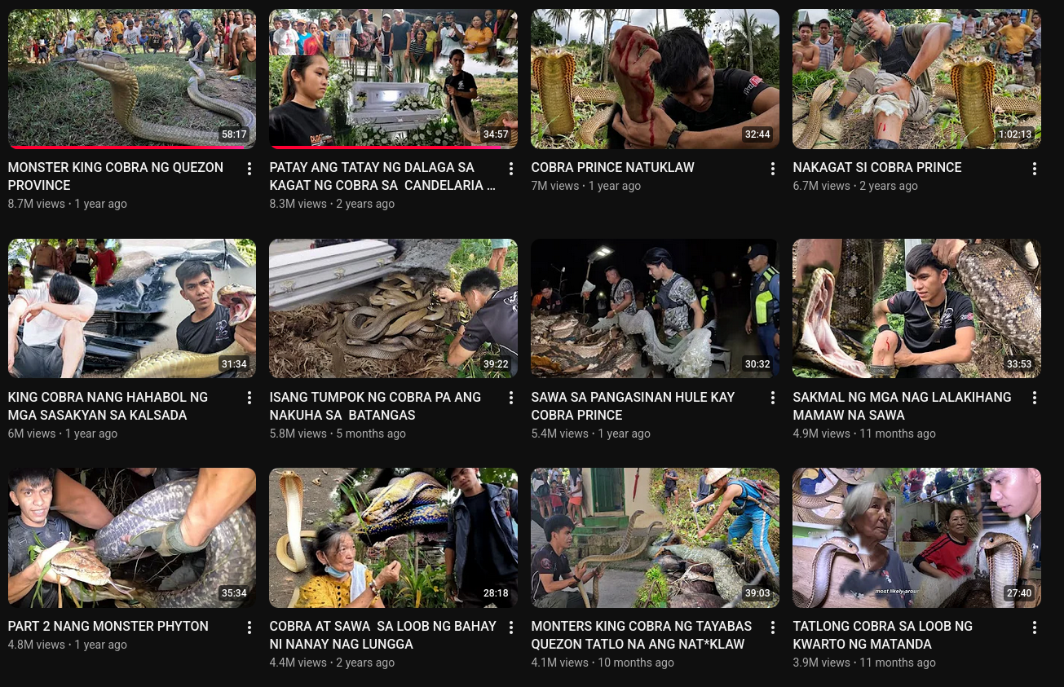Open title link PATAY ANG TATAY NG DALAGA
Image resolution: width=1064 pixels, height=687 pixels.
point(382,176)
